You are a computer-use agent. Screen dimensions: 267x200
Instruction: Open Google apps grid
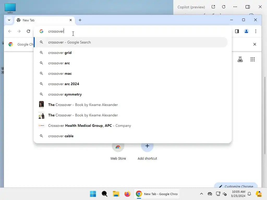click(x=252, y=59)
